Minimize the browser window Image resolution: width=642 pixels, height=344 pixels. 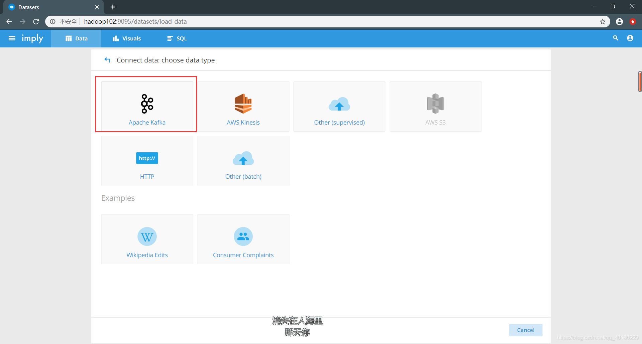594,6
